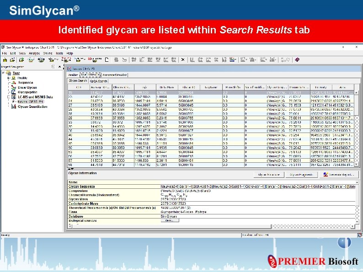This screenshot has width=363, height=272.
Task: Expand the fusion_CE35_P1 tree node
Action: point(13,101)
